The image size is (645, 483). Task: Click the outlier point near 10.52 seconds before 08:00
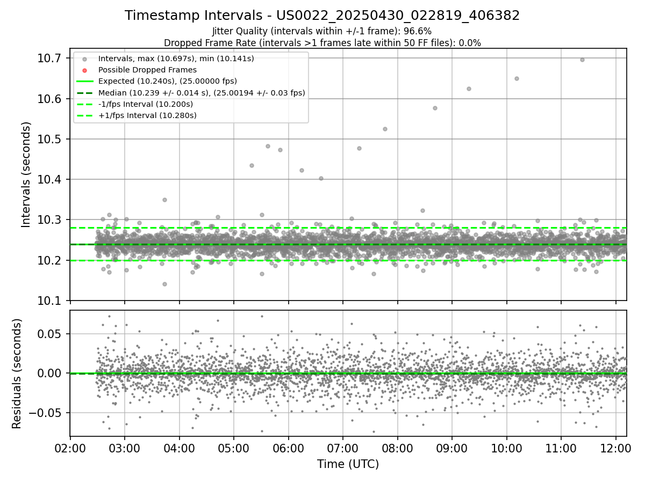point(385,129)
